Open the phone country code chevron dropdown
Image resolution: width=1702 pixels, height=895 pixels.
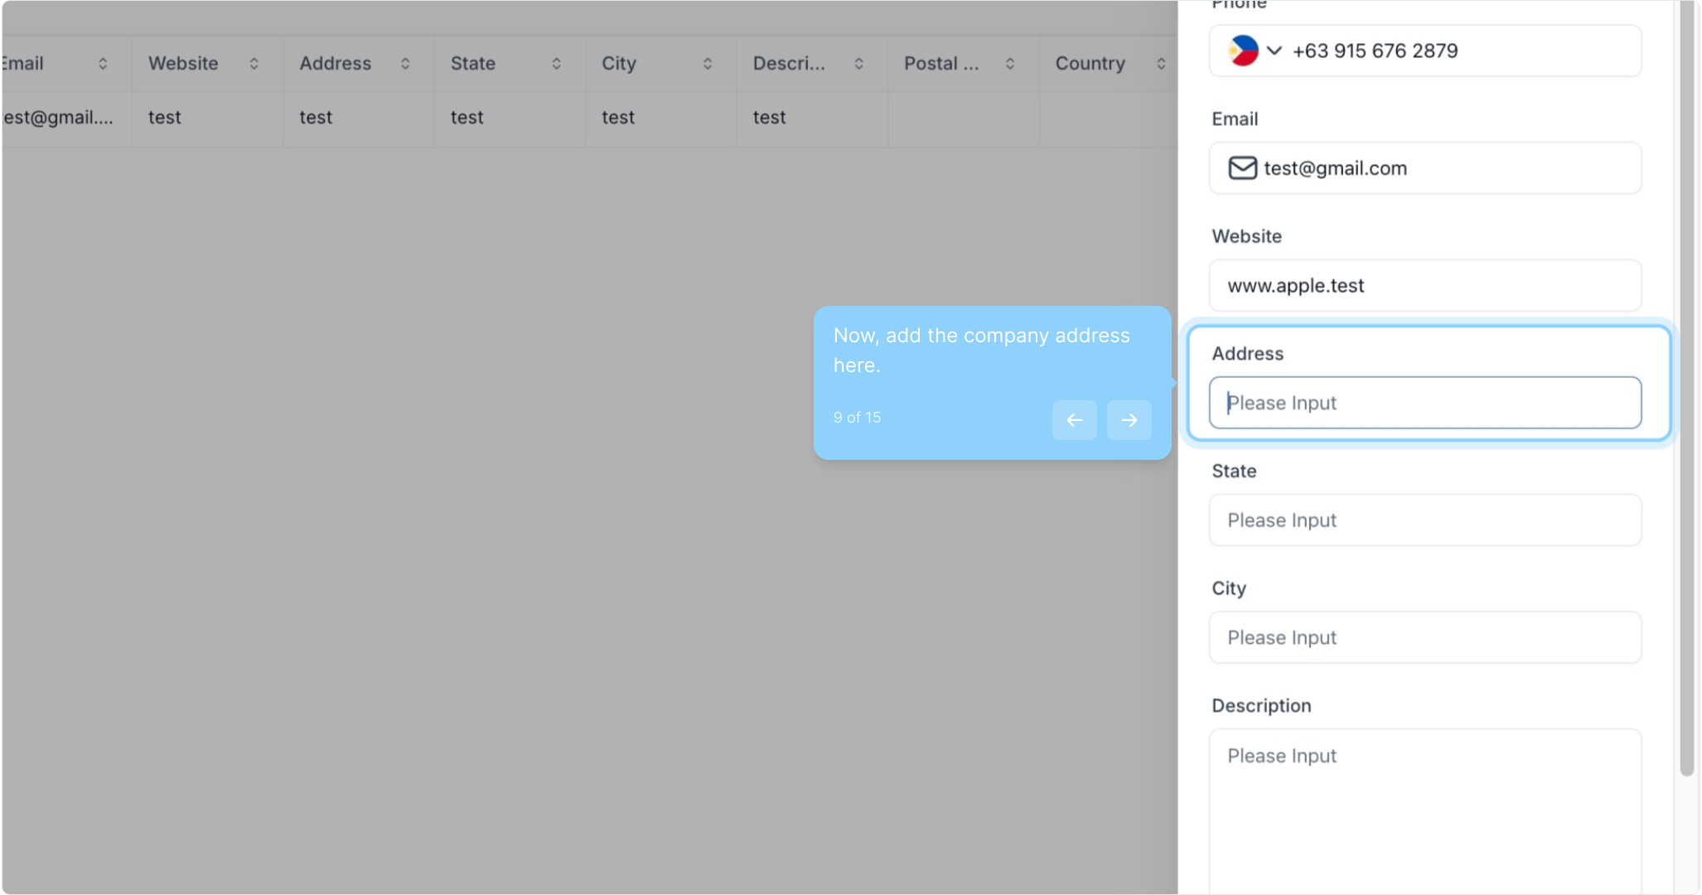pyautogui.click(x=1274, y=51)
